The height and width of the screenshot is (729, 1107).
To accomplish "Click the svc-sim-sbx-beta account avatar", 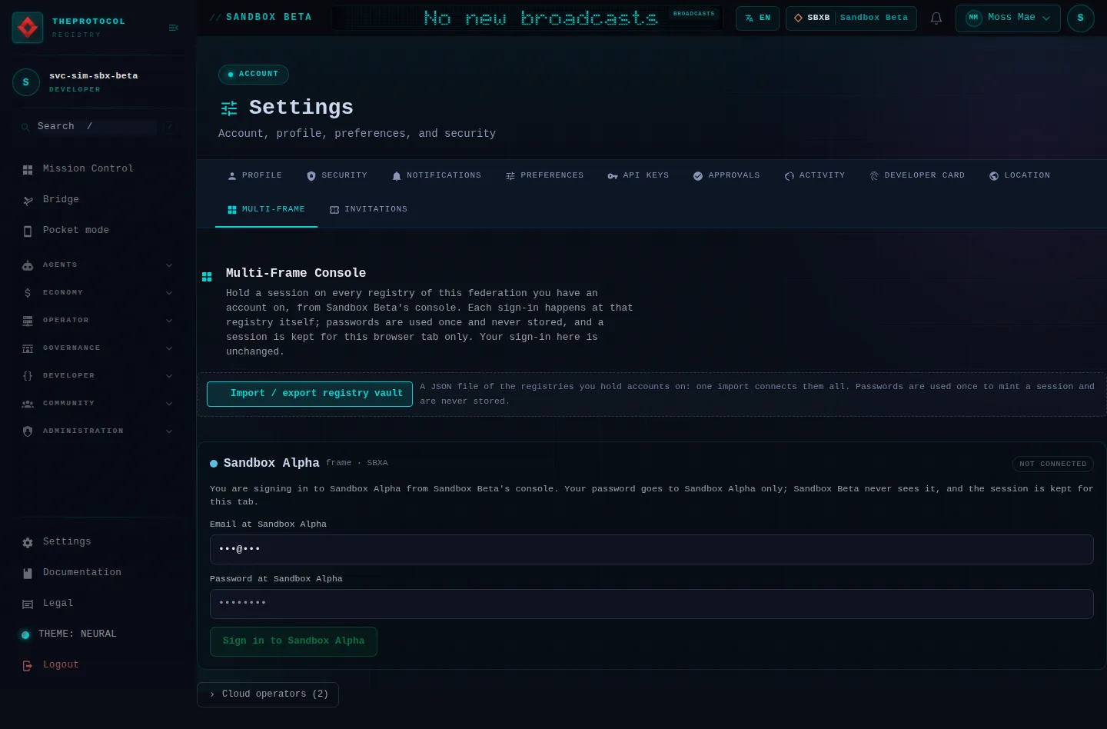I will (x=26, y=82).
